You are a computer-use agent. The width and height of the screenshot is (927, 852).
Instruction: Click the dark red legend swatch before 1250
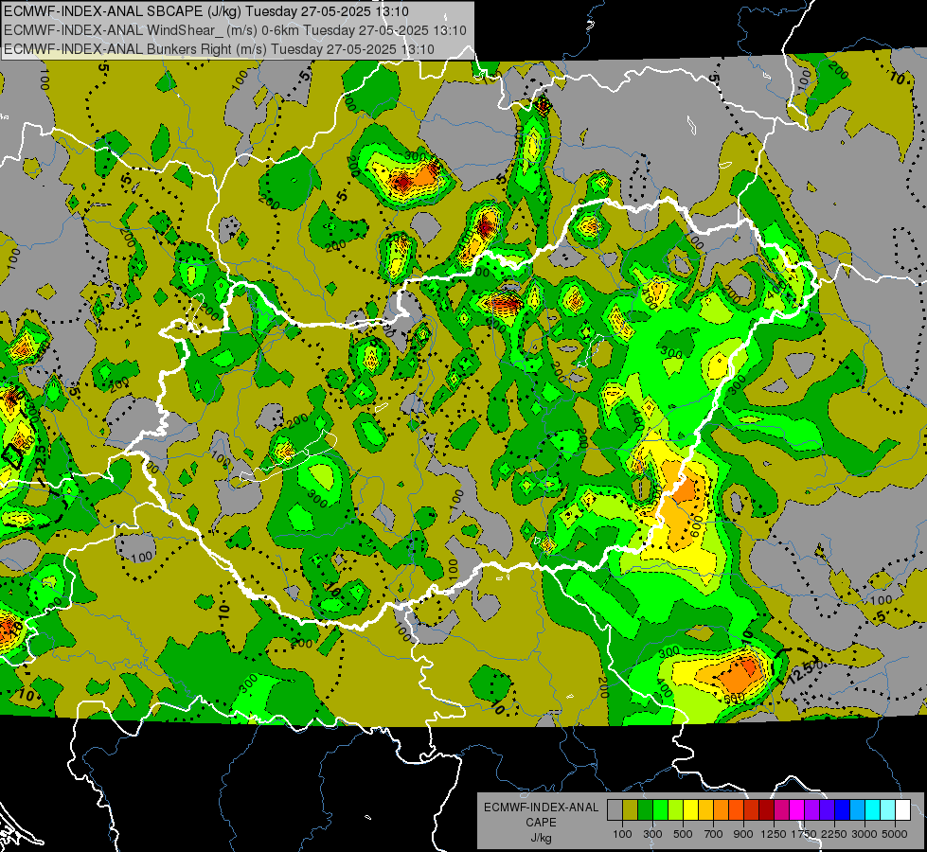tap(766, 810)
